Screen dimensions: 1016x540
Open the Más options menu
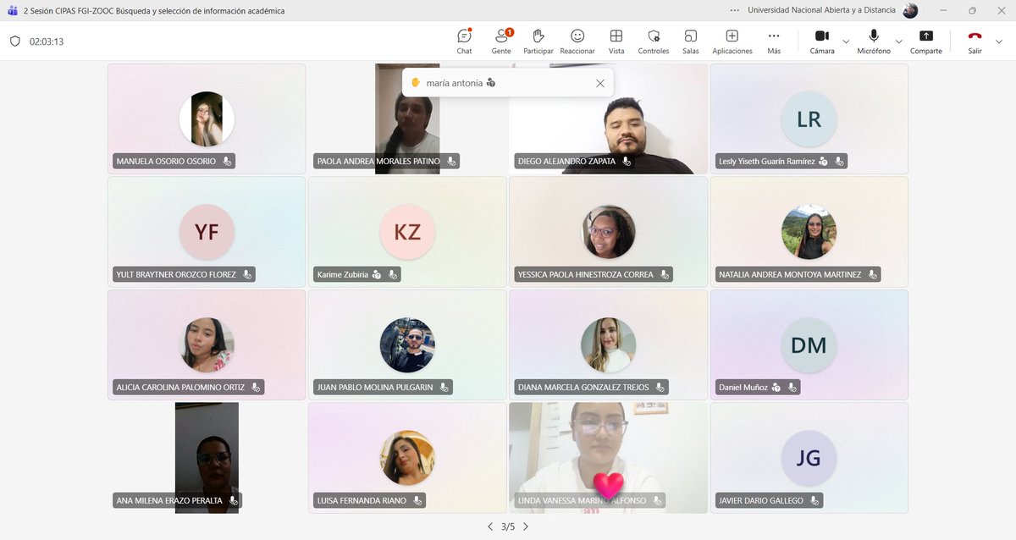pos(774,41)
